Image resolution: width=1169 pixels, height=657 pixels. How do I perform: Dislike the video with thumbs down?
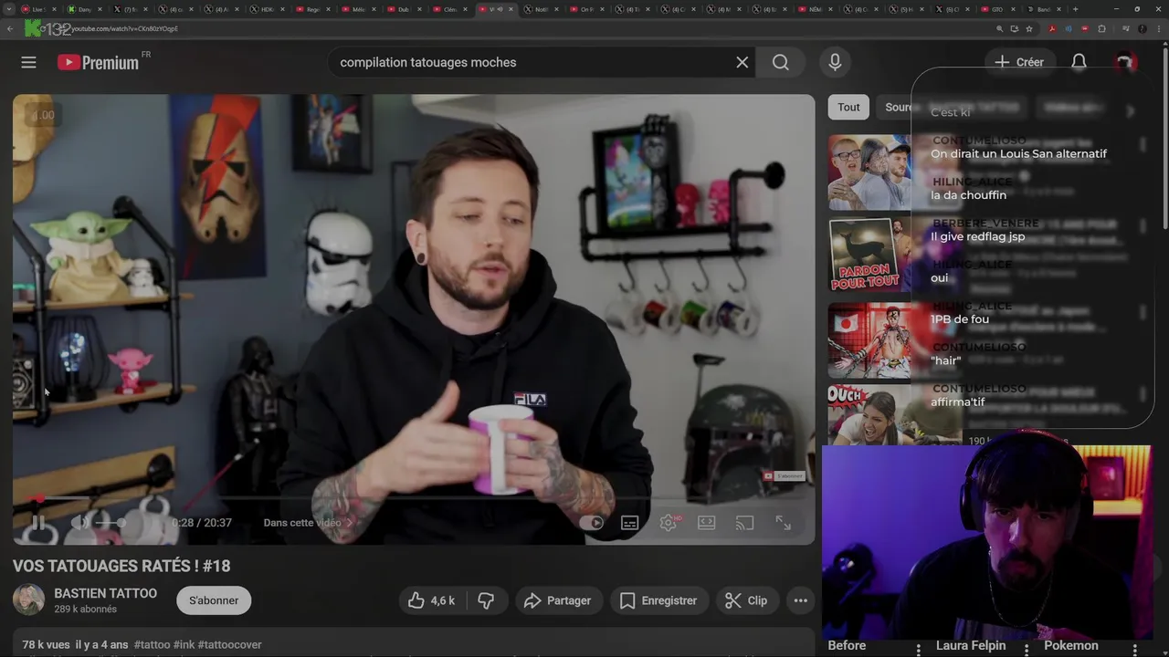pos(486,600)
